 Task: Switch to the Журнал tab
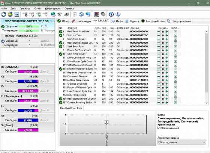[x=132, y=21]
